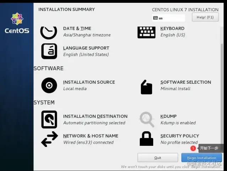The height and width of the screenshot is (171, 227).
Task: Click the SYSTEM section heading
Action: [44, 103]
